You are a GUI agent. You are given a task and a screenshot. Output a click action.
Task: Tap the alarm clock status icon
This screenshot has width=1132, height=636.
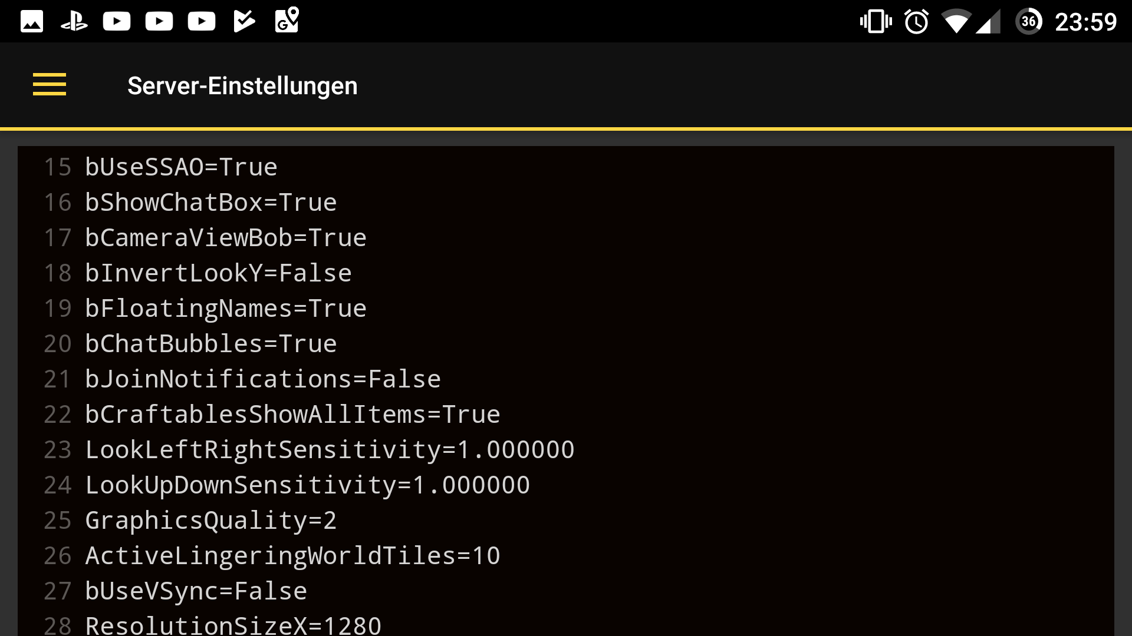click(x=916, y=22)
